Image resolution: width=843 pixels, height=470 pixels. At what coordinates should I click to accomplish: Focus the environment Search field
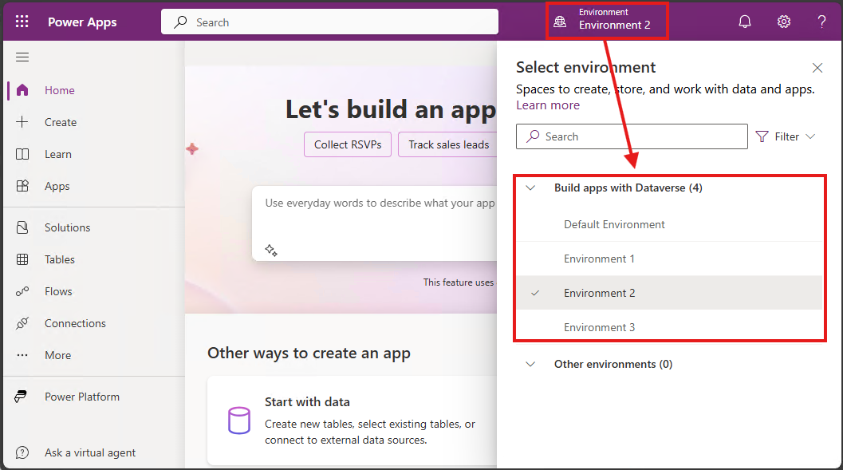click(x=632, y=136)
